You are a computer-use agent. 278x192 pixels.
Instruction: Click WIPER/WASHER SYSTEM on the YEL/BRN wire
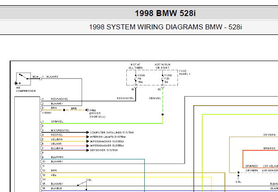107,141
